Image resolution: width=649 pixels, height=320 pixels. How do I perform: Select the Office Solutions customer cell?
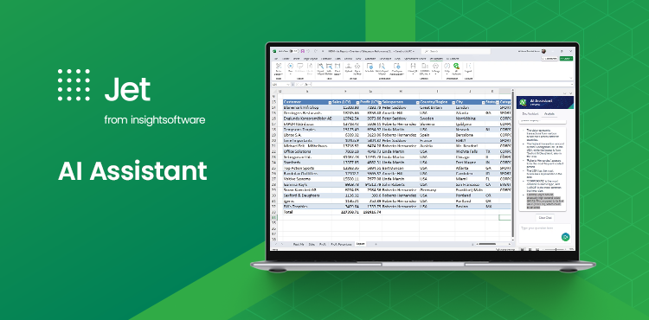pos(307,151)
